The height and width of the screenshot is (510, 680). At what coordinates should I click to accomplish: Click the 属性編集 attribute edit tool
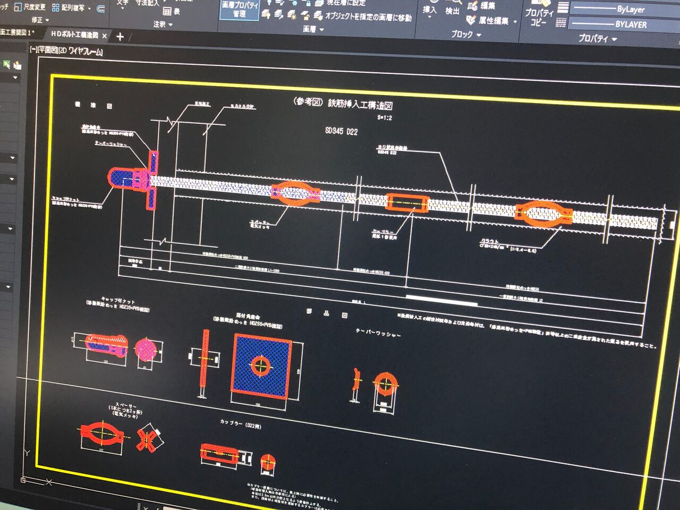tap(488, 21)
